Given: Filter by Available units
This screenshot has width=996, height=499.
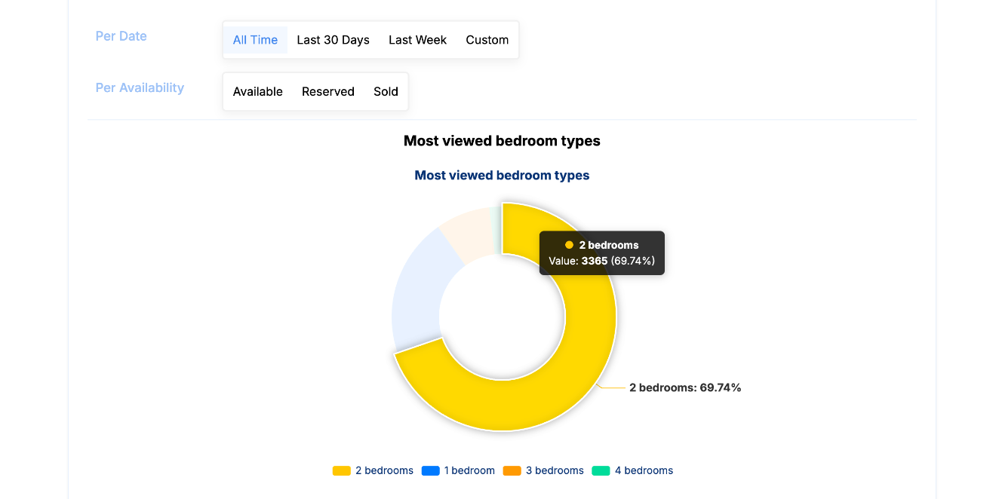Looking at the screenshot, I should tap(257, 92).
